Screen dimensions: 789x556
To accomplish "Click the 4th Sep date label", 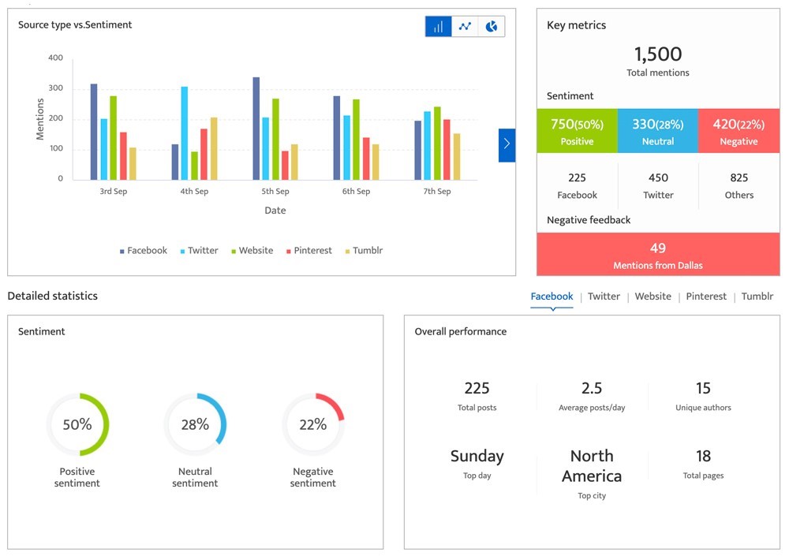I will click(194, 191).
